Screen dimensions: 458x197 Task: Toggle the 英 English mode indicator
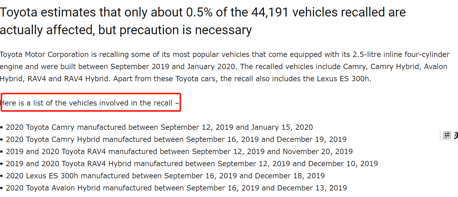click(x=456, y=135)
